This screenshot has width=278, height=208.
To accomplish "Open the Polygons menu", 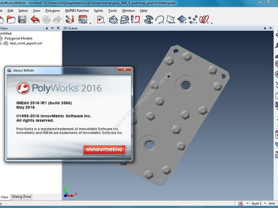I will (52, 10).
